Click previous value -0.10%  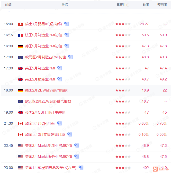143,134
